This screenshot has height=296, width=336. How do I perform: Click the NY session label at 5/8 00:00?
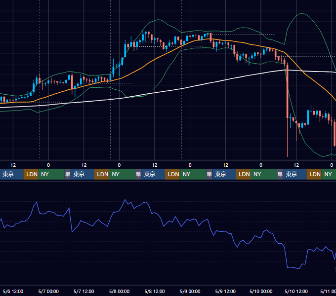point(122,174)
